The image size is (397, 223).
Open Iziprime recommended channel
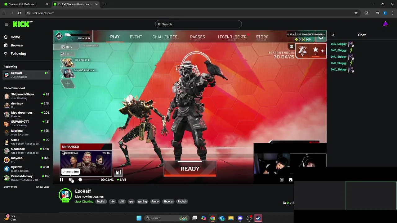click(26, 132)
